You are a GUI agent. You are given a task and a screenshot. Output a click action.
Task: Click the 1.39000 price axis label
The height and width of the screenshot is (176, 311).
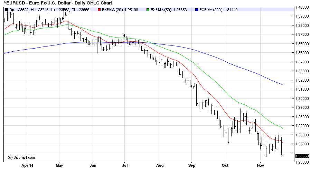pos(302,16)
